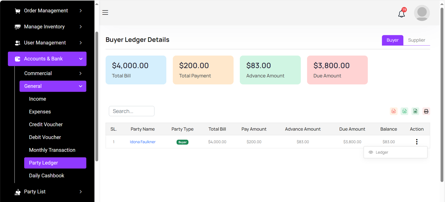Open the three-dot action menu
445x202 pixels.
[x=416, y=142]
